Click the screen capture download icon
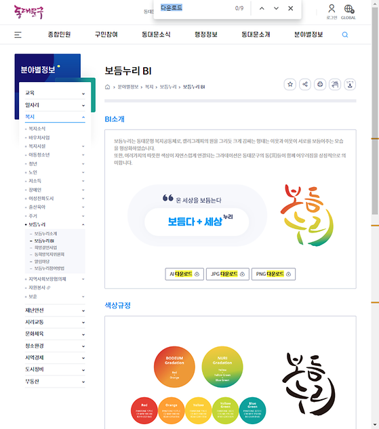The height and width of the screenshot is (429, 379). point(350,84)
